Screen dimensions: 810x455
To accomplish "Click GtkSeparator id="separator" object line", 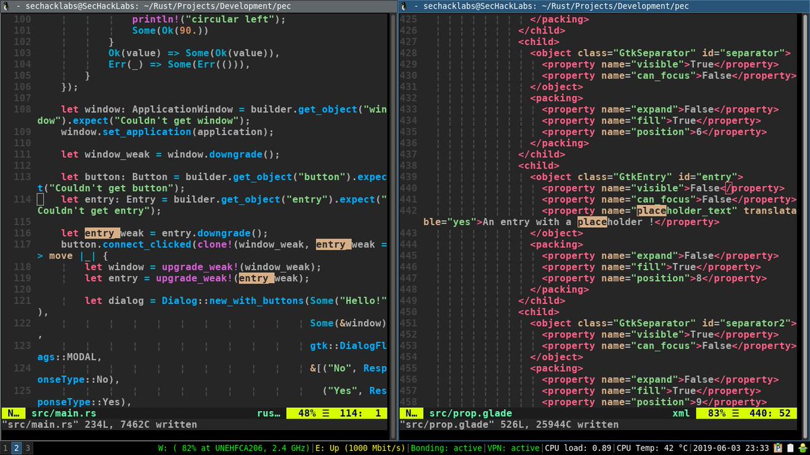I will (x=660, y=53).
